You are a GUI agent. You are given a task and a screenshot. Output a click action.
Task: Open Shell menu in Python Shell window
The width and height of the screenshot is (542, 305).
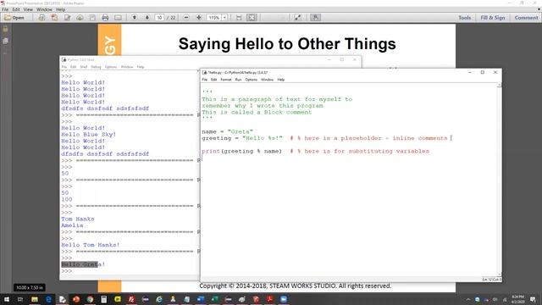click(x=84, y=67)
